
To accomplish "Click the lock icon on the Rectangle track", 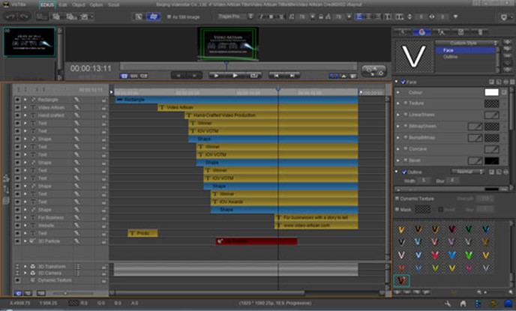I will point(104,100).
